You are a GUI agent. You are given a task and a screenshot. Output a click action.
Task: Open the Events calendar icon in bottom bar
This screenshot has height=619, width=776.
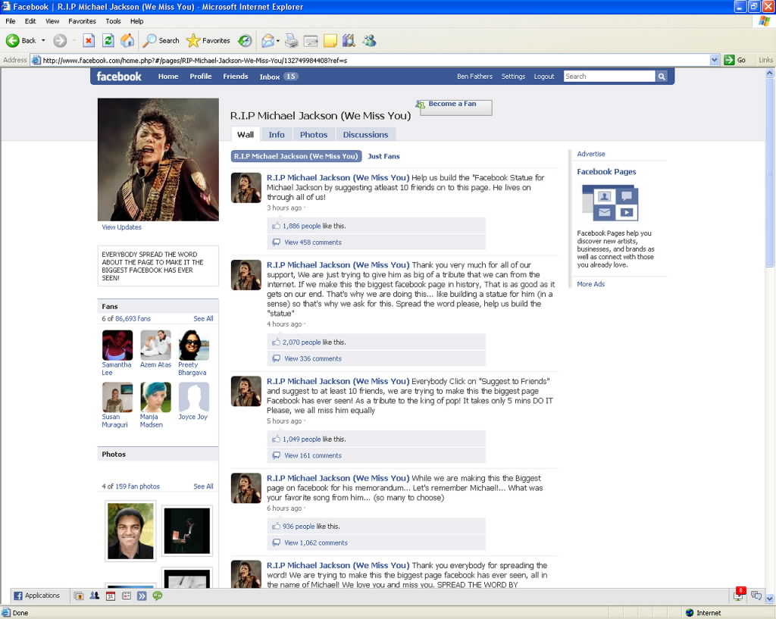coord(110,596)
